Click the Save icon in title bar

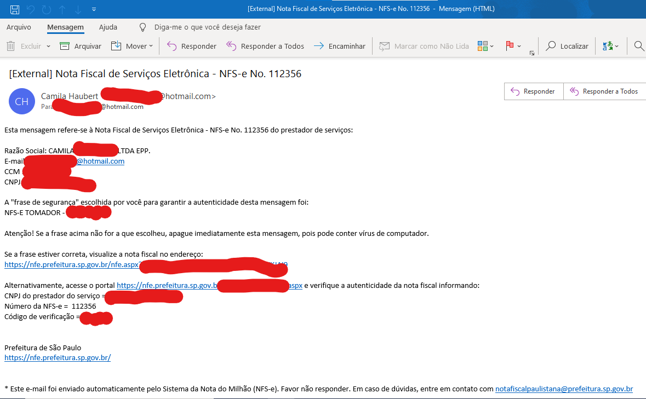pos(14,9)
